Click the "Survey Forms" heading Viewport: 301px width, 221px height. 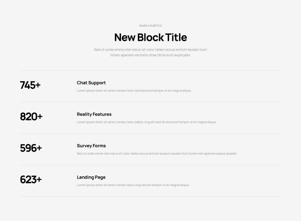91,146
